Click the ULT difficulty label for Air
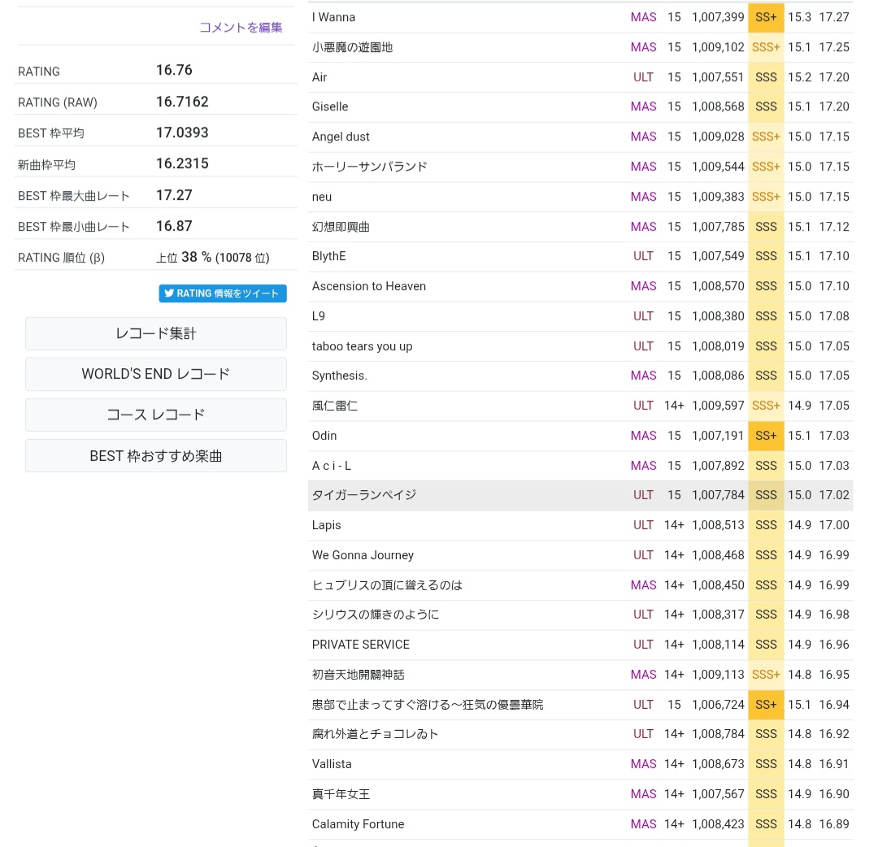The height and width of the screenshot is (847, 878). click(x=643, y=77)
